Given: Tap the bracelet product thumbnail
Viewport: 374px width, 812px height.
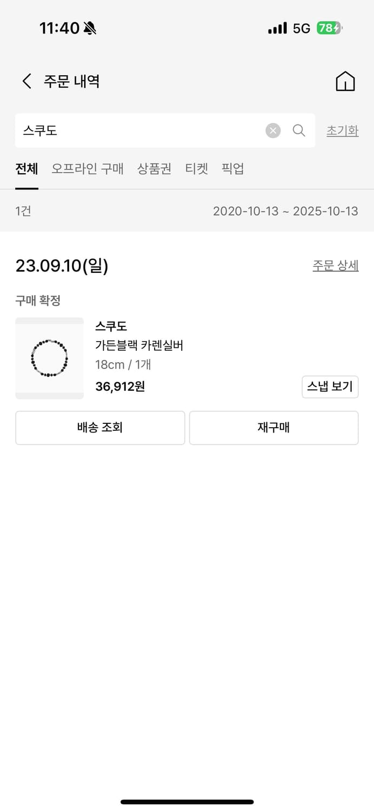Looking at the screenshot, I should (x=49, y=358).
